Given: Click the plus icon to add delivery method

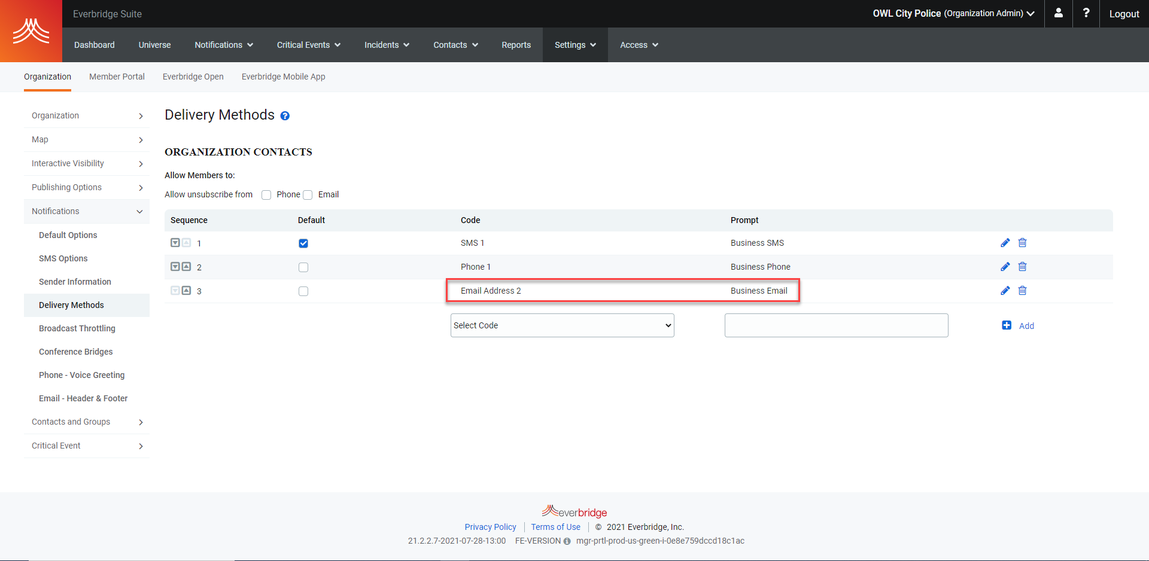Looking at the screenshot, I should pyautogui.click(x=1007, y=325).
